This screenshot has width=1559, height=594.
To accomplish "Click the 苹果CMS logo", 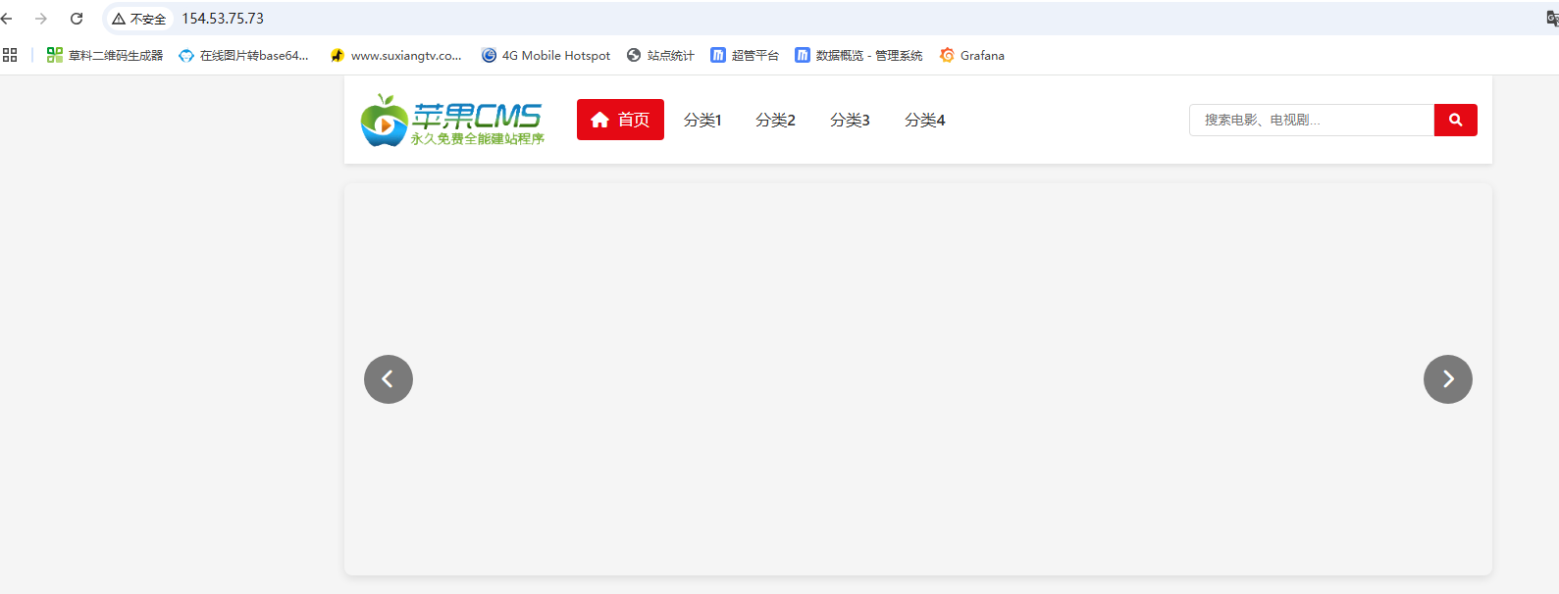I will tap(452, 121).
